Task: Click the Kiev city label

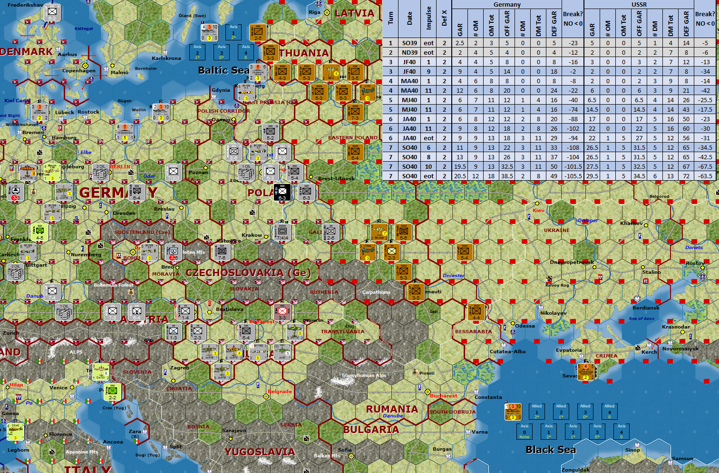Action: pyautogui.click(x=538, y=210)
